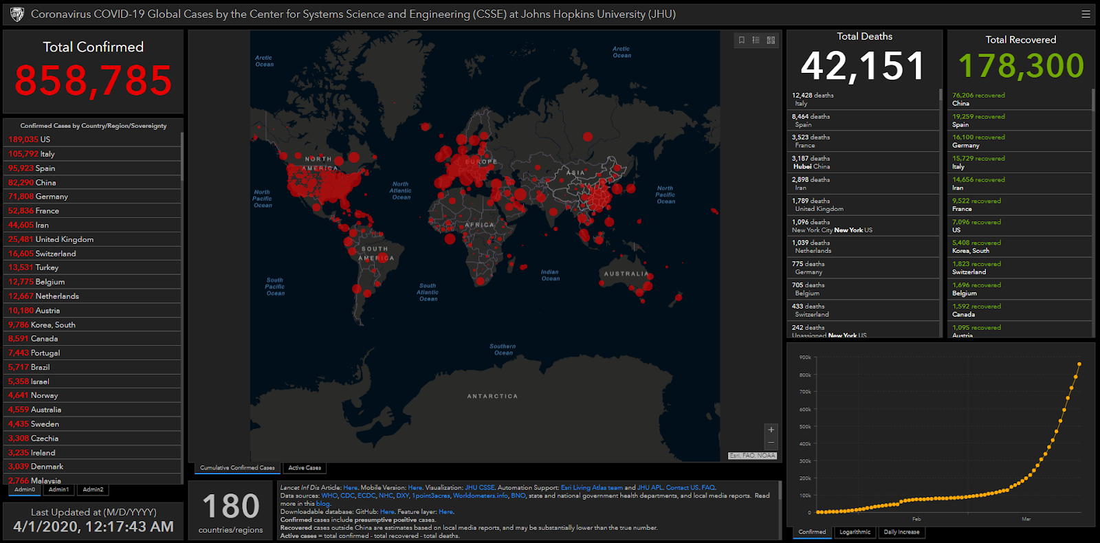
Task: Select the 82,290 China confirmed row
Action: pos(92,183)
